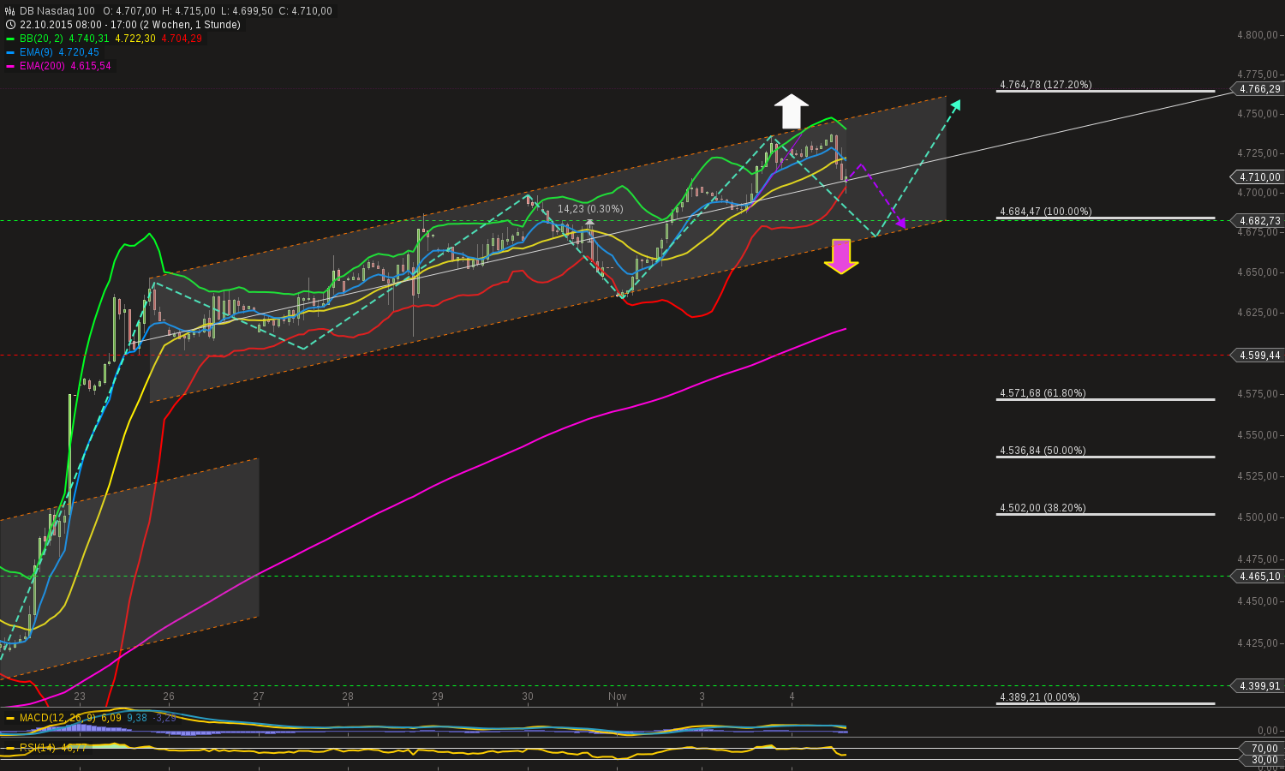Viewport: 1285px width, 771px height.
Task: Click date label 4 on time axis
Action: click(792, 697)
